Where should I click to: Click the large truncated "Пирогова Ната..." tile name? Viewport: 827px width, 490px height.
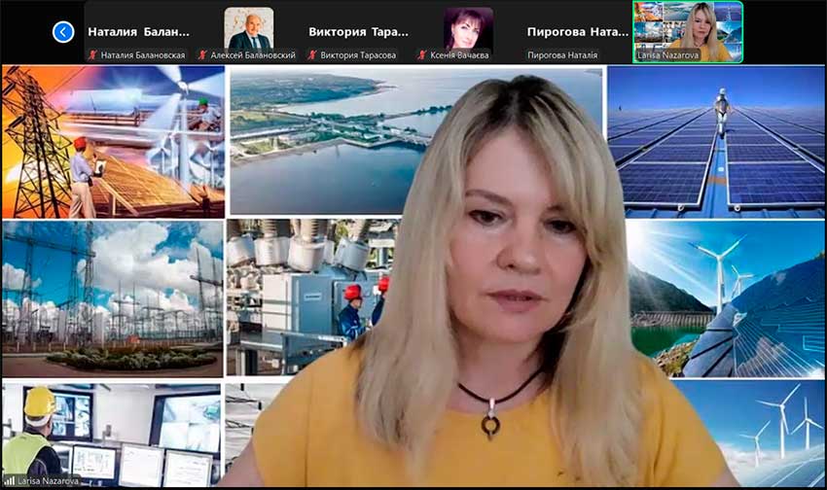coord(578,31)
